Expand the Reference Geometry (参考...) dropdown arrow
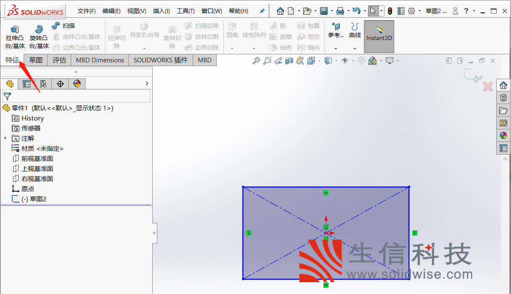 (336, 48)
